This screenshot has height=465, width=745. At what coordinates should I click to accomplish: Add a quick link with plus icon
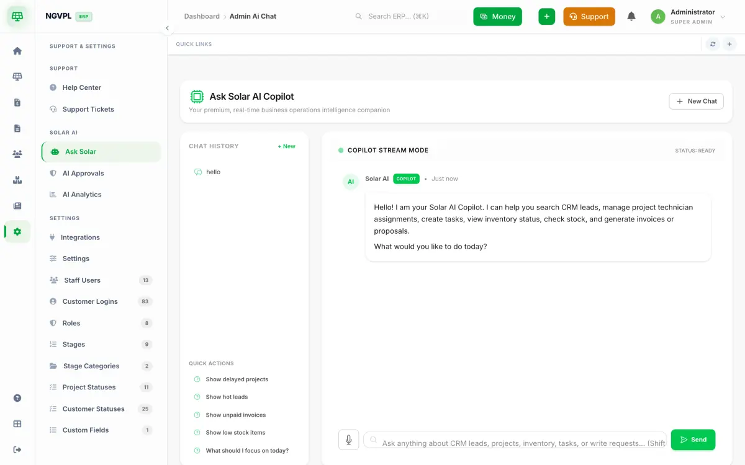(729, 44)
